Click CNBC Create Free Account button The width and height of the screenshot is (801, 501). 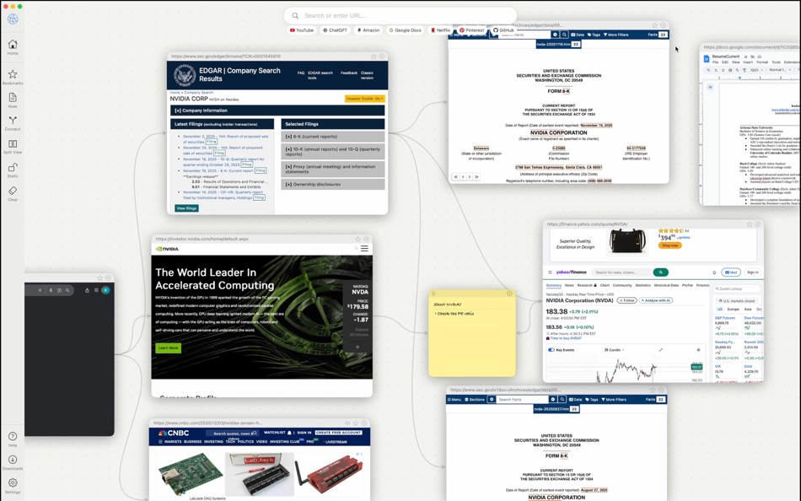point(338,433)
